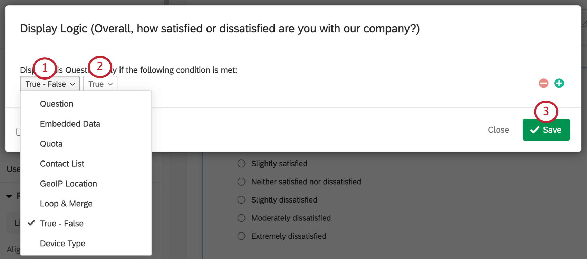The image size is (587, 259).
Task: Choose 'Loop & Merge' as logic type
Action: (x=66, y=204)
